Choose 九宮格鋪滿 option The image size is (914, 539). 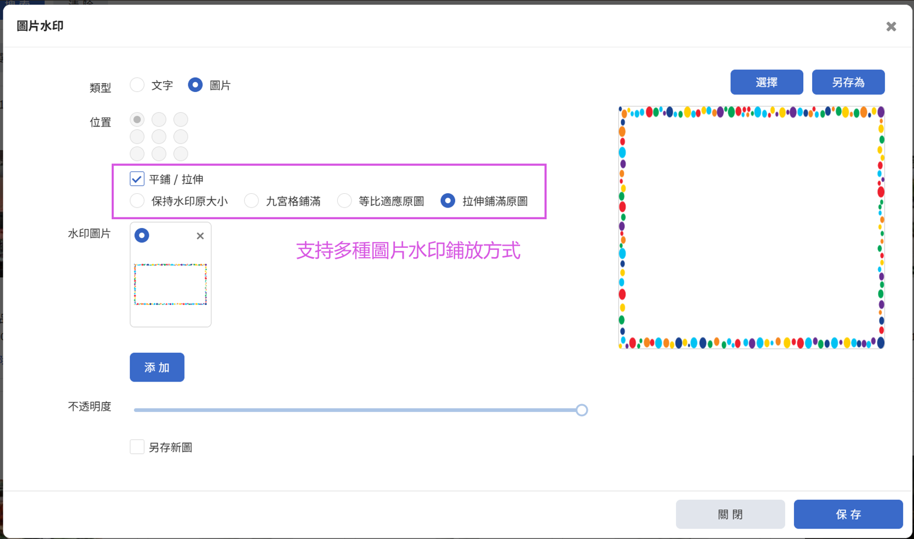tap(251, 201)
